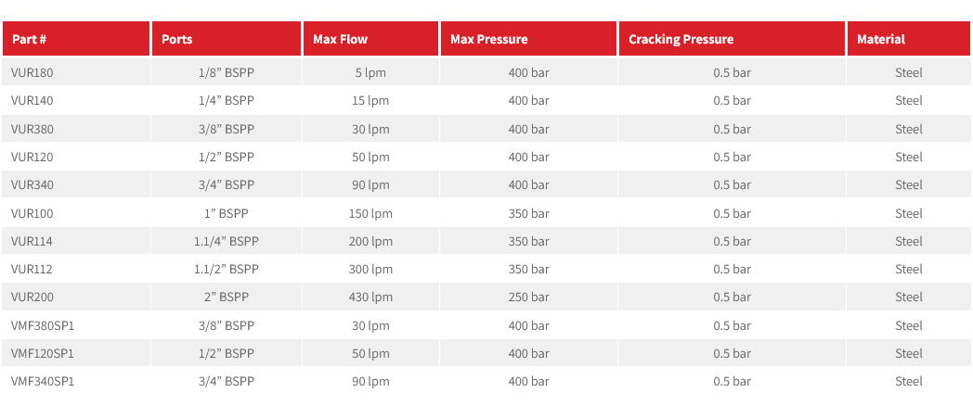Click part number VMF340SP1
Image resolution: width=973 pixels, height=405 pixels.
(42, 381)
